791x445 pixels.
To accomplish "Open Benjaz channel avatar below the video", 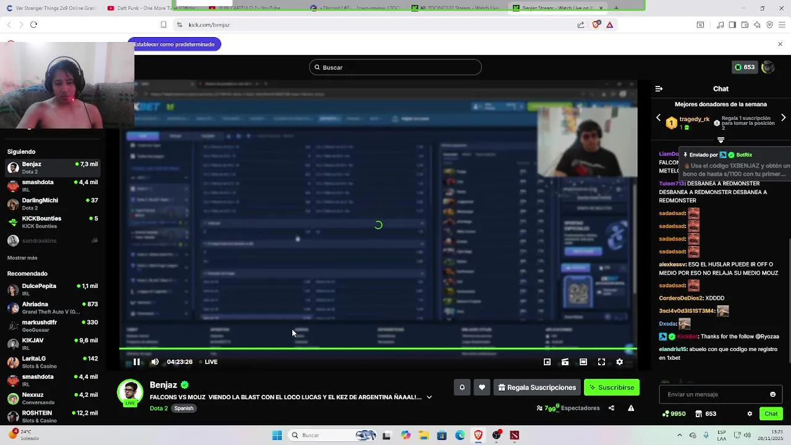I will (x=130, y=392).
